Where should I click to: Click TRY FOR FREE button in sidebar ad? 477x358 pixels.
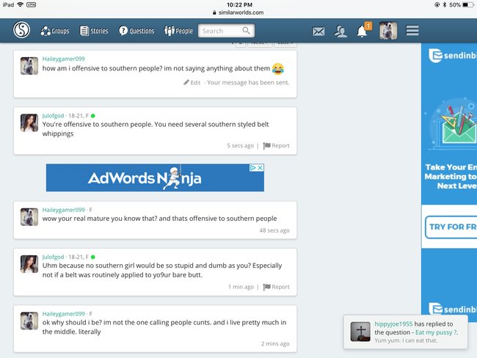451,227
